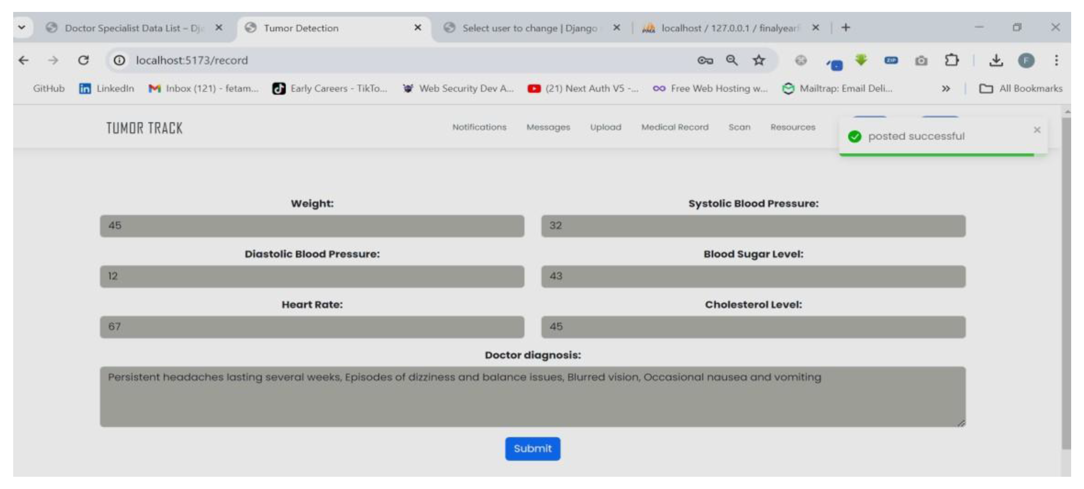This screenshot has width=1084, height=489.
Task: Open the Medical Record navigation item
Action: 675,127
